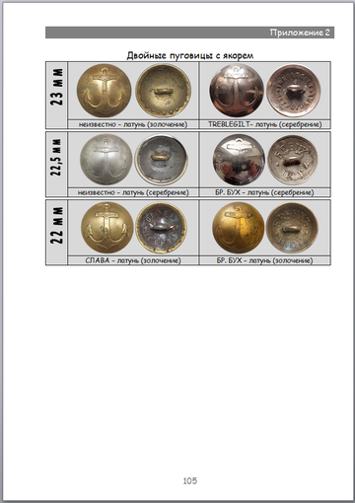The height and width of the screenshot is (503, 355).
Task: Select the TREBLEGILT button back image
Action: coord(294,91)
